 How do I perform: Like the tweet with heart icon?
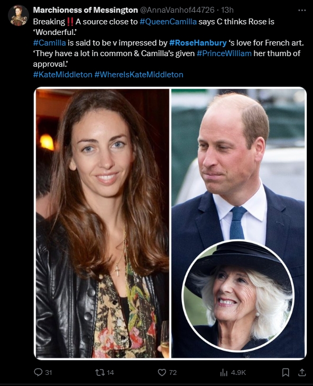(x=162, y=372)
